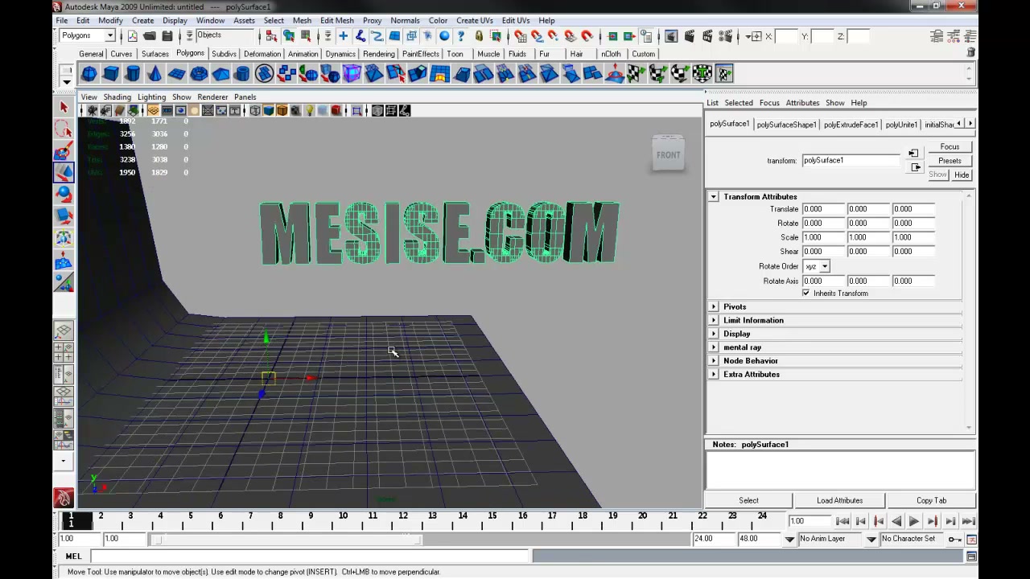Click the Select button at bottom

[748, 500]
